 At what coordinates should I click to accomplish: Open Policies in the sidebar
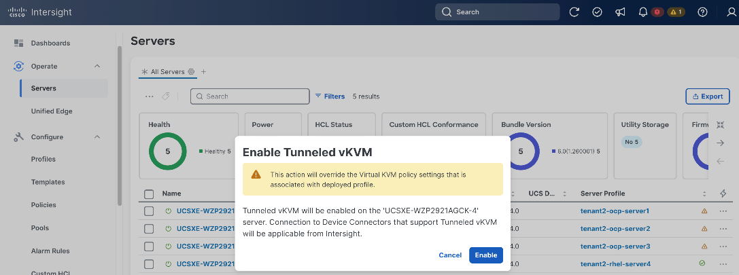(x=44, y=205)
